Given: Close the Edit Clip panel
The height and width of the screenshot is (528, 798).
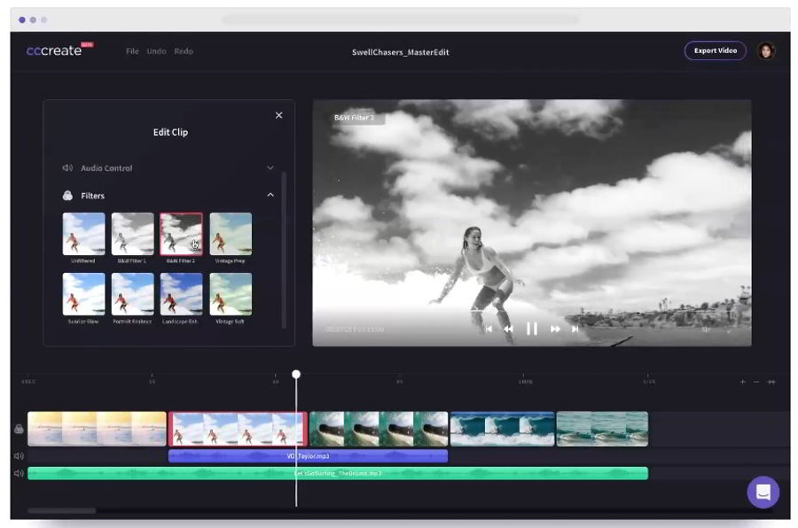Looking at the screenshot, I should (279, 115).
